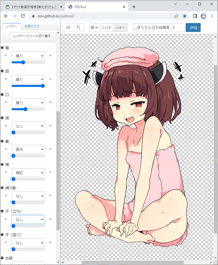
Task: Select previous 顔の影 option arrow
Action: pyautogui.click(x=6, y=196)
